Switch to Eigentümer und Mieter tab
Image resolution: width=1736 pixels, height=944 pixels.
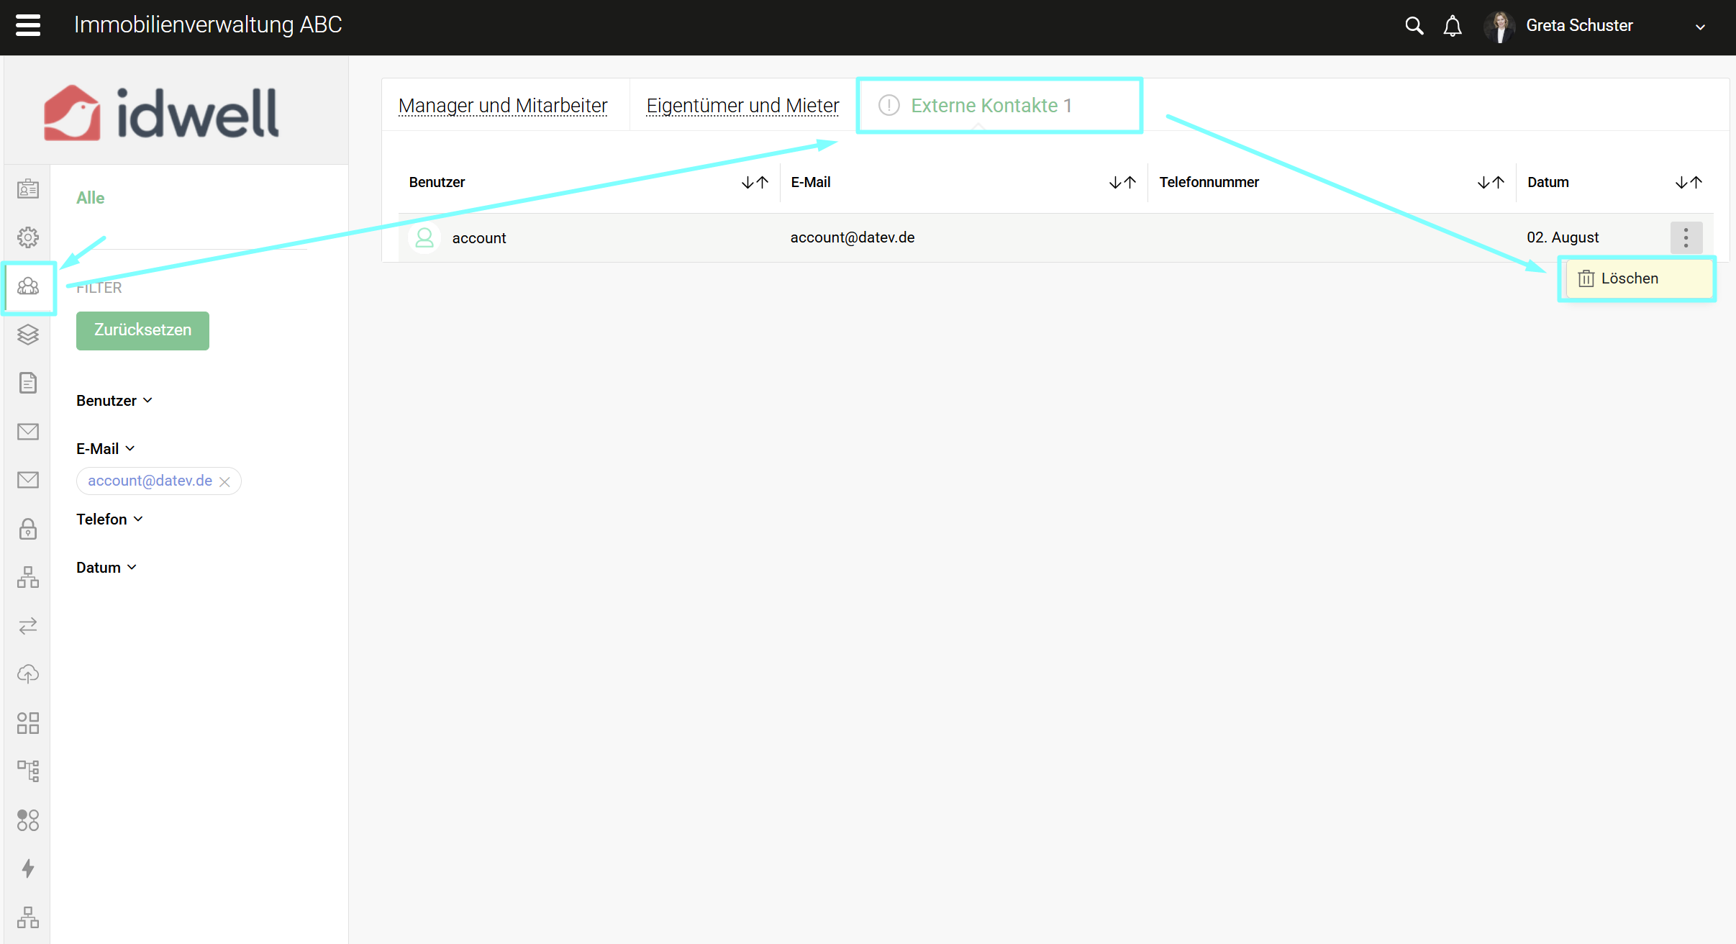coord(742,106)
